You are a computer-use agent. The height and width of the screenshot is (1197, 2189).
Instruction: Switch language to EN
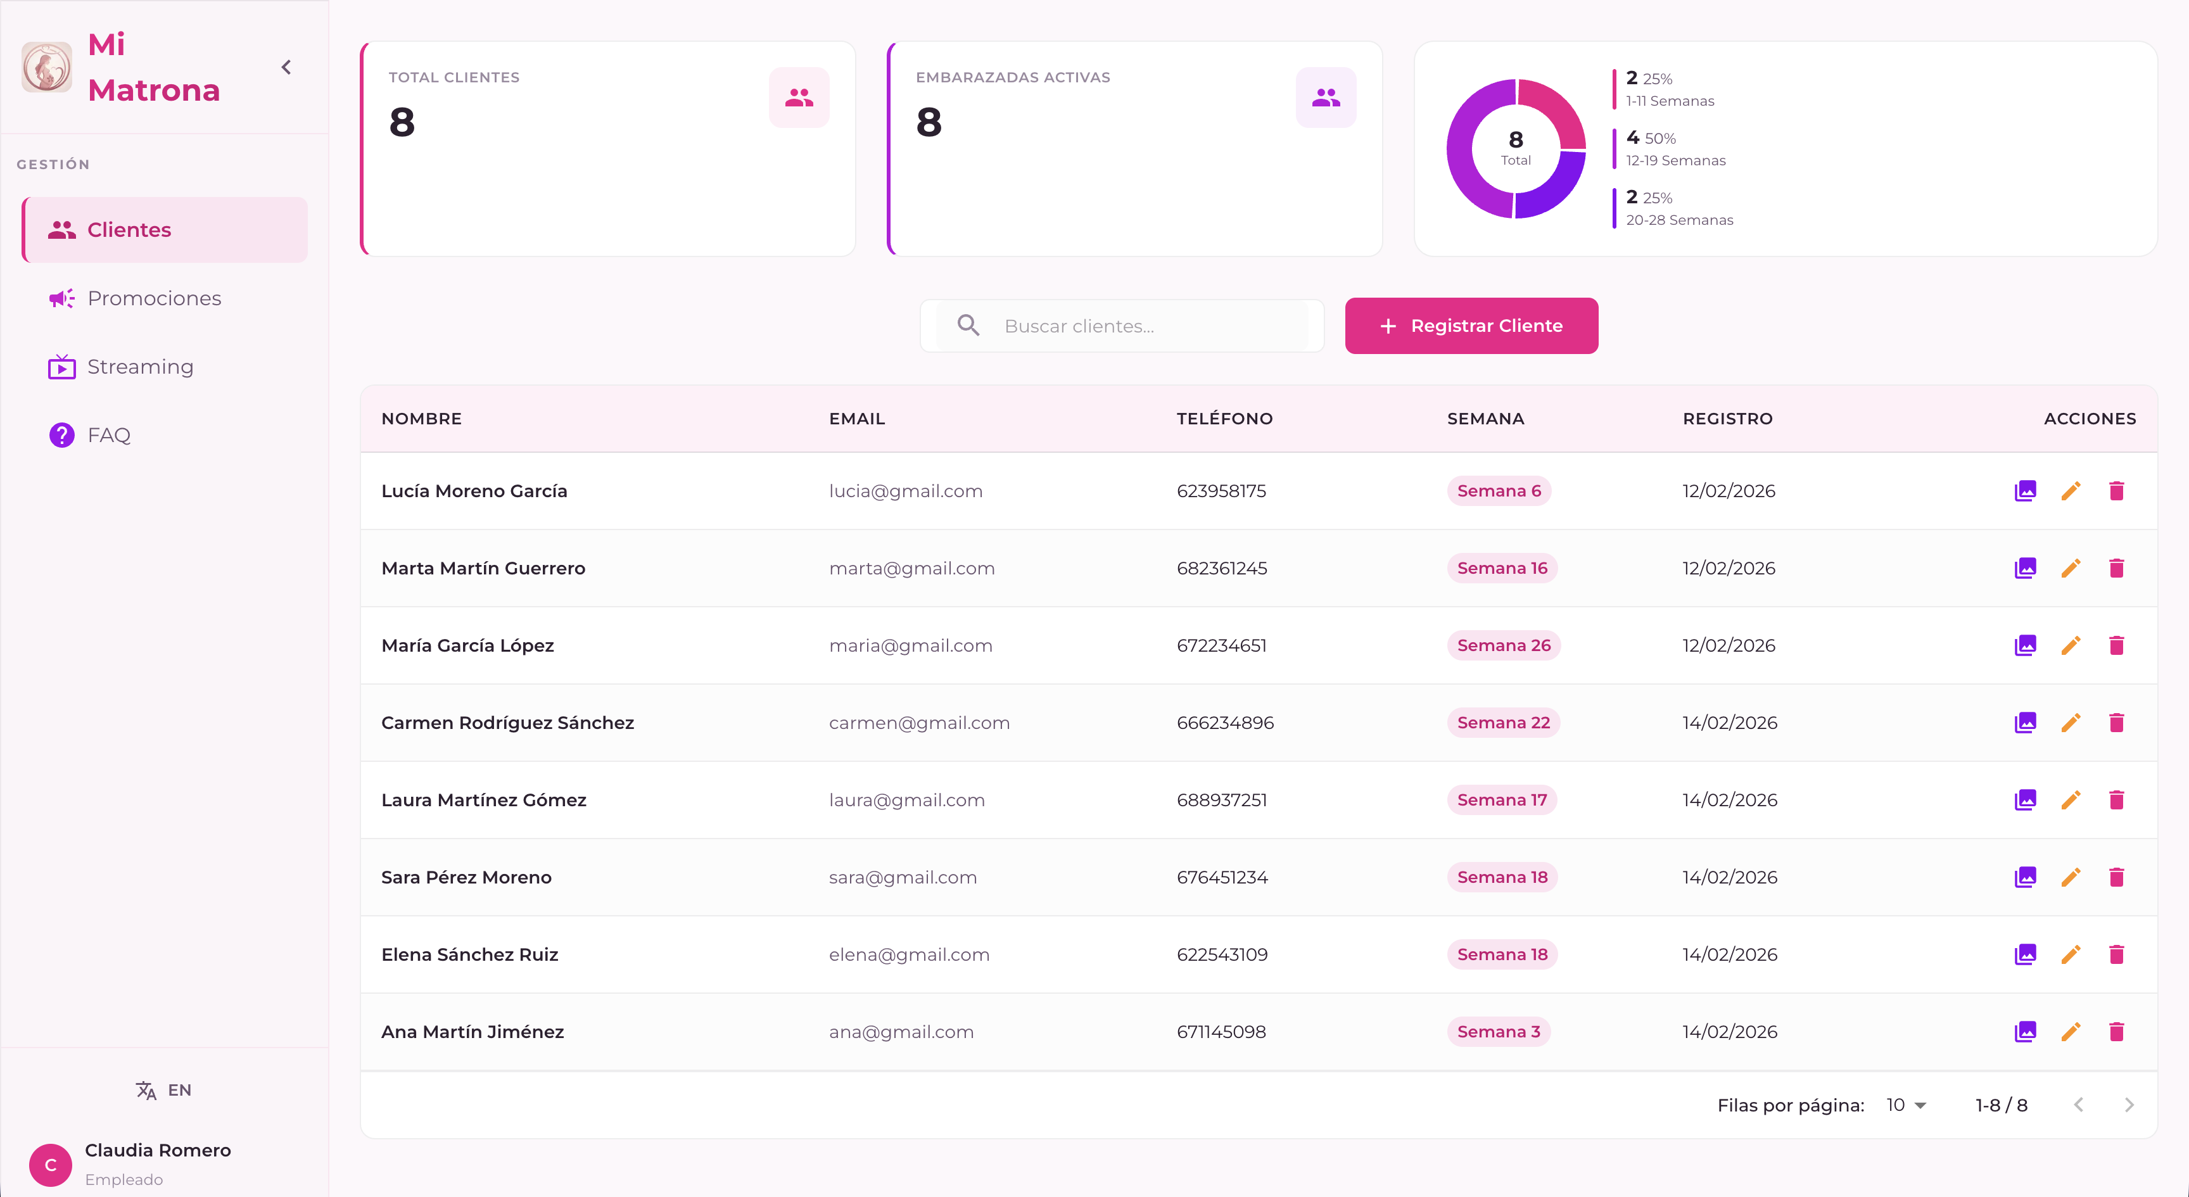(164, 1090)
